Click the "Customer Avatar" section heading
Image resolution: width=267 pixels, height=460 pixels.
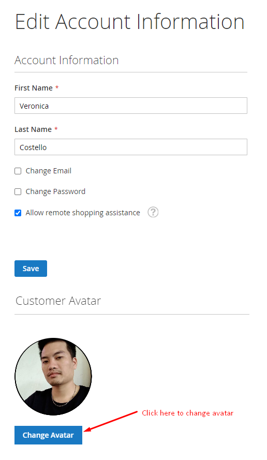(58, 301)
